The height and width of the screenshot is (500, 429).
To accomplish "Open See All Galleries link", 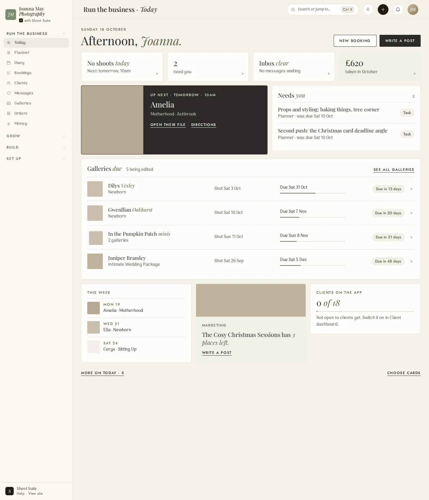I will tap(394, 170).
